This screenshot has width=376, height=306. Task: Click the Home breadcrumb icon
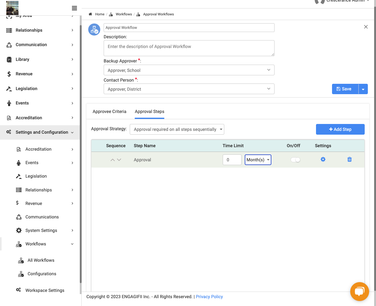click(x=90, y=14)
